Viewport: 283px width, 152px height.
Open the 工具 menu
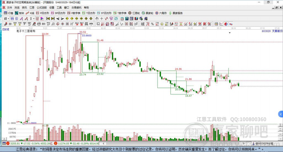pos(59,7)
